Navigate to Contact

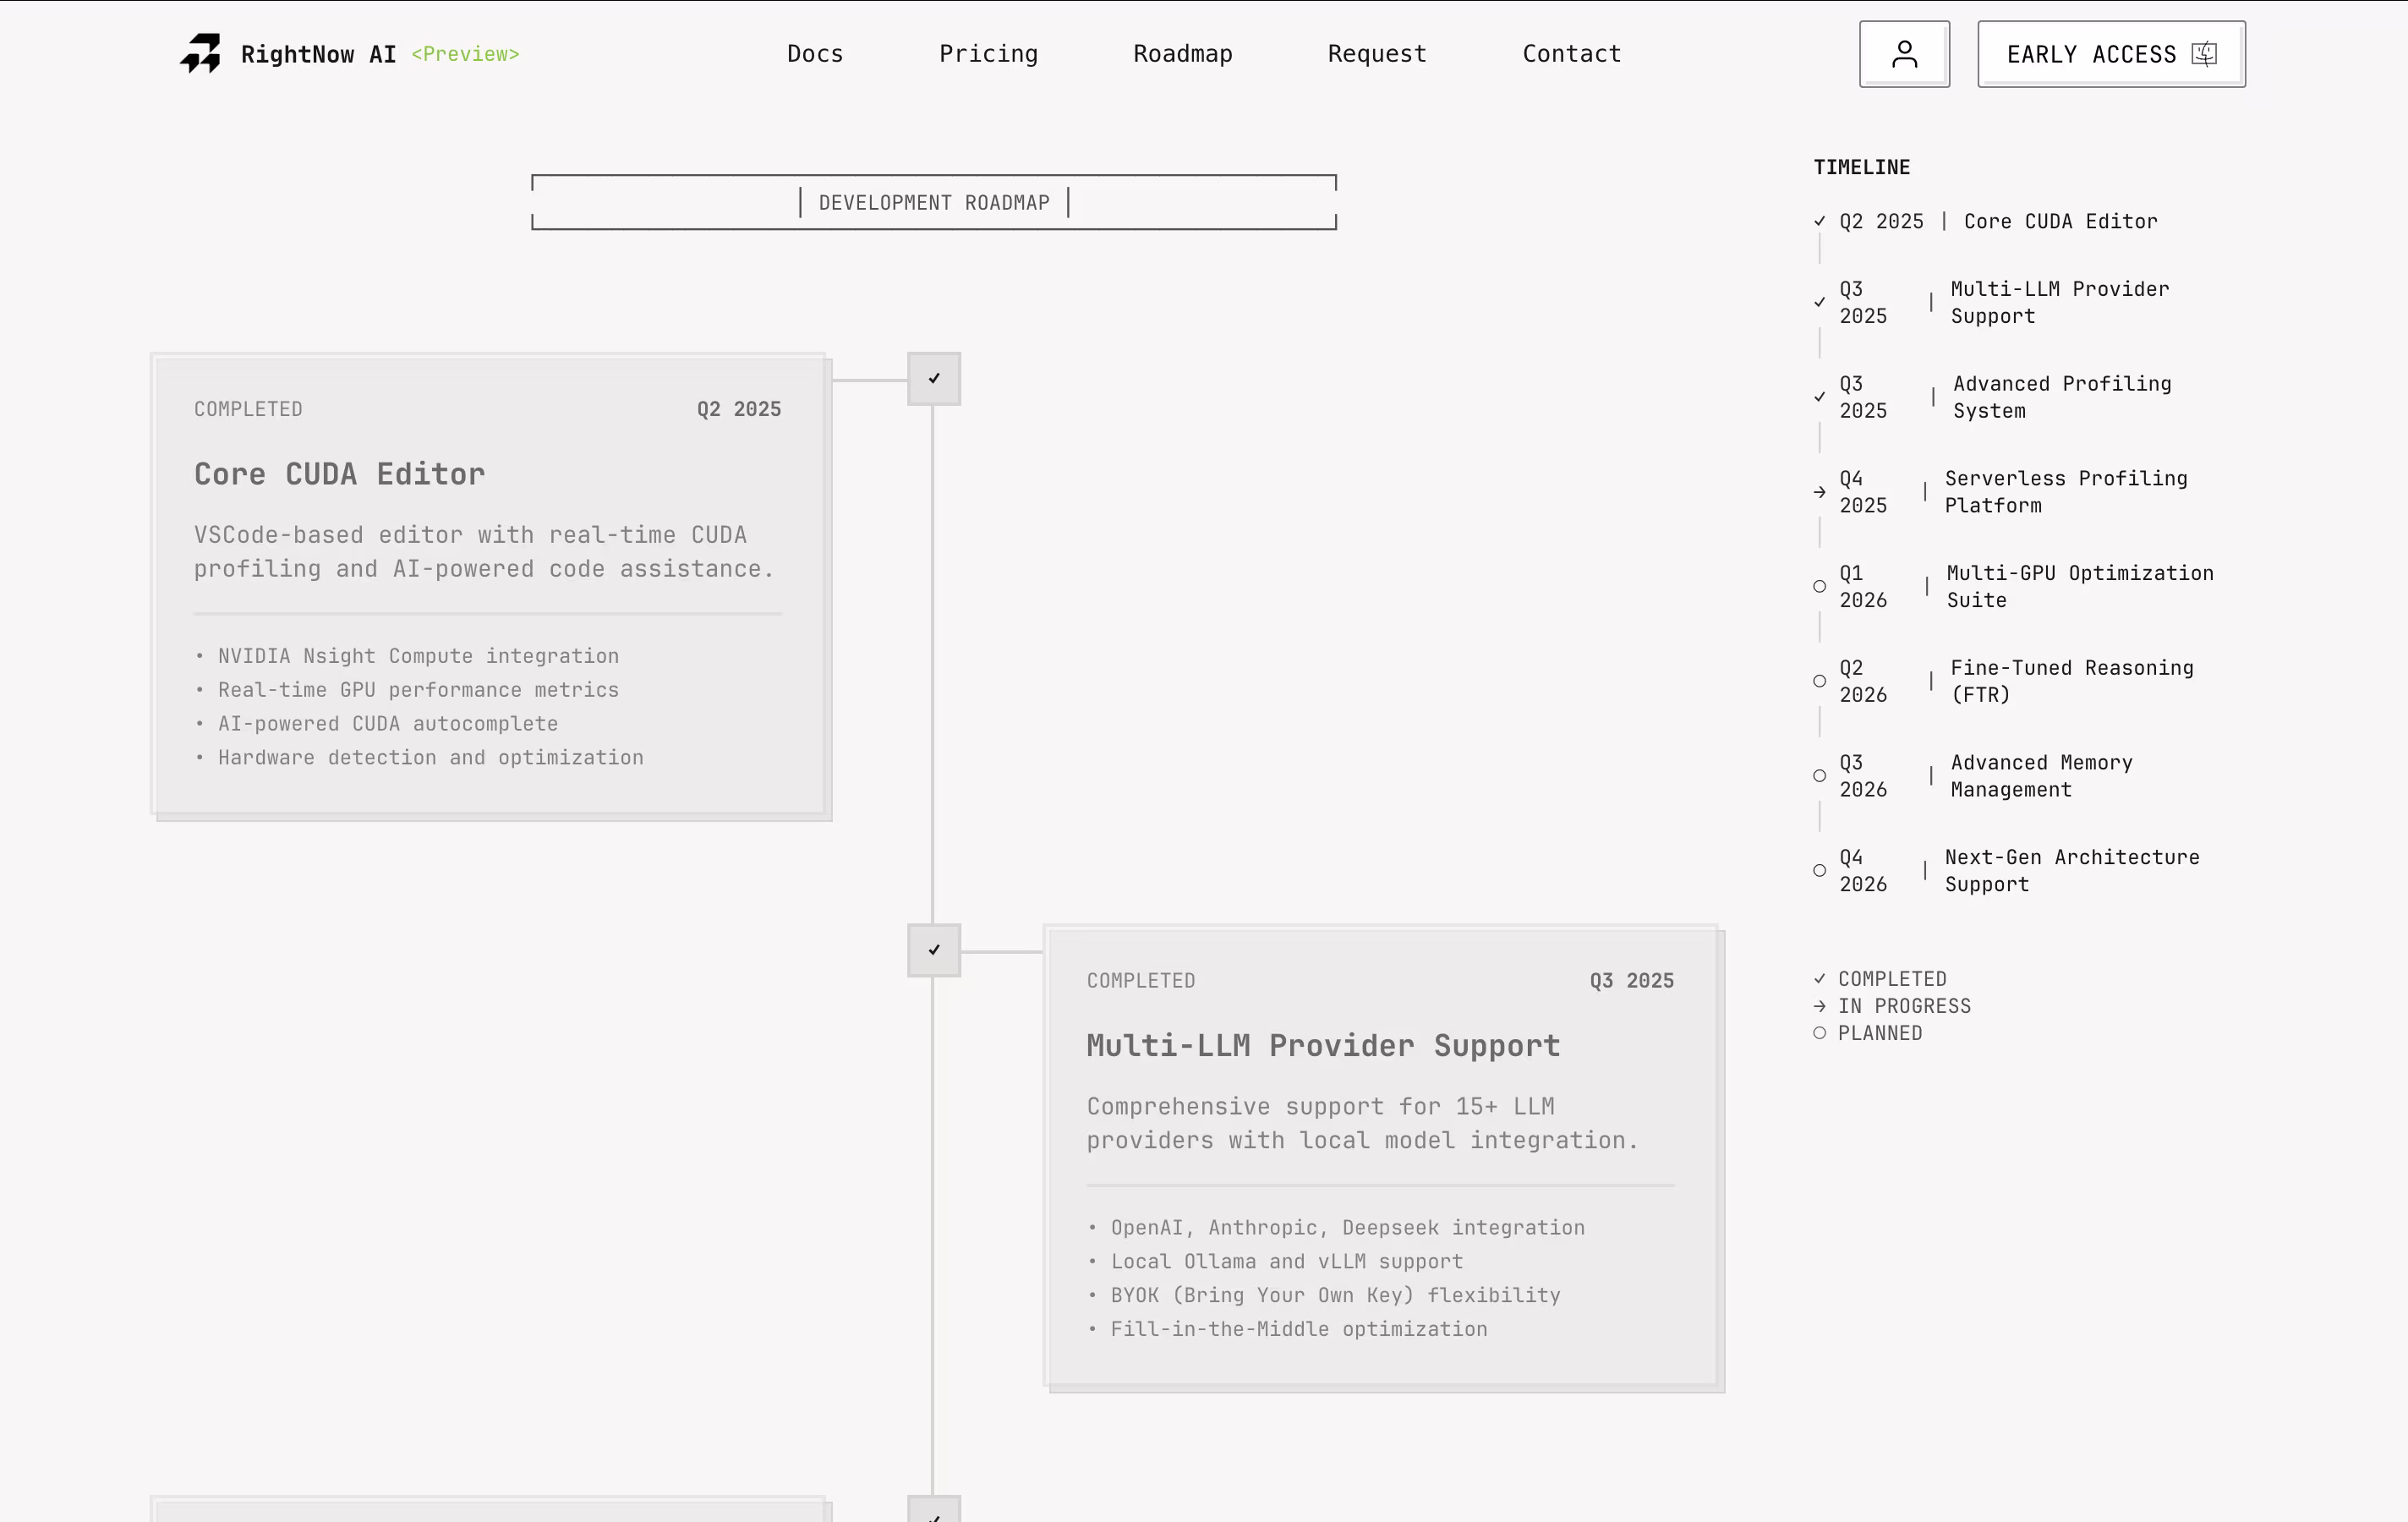[1572, 54]
